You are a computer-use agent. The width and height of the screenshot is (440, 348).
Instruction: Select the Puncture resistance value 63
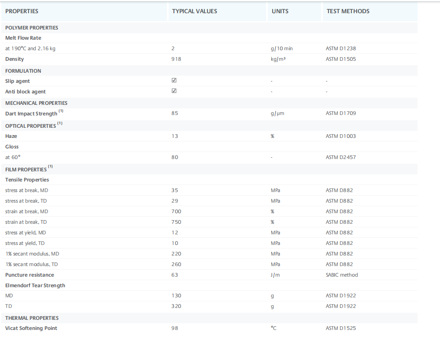(x=174, y=275)
